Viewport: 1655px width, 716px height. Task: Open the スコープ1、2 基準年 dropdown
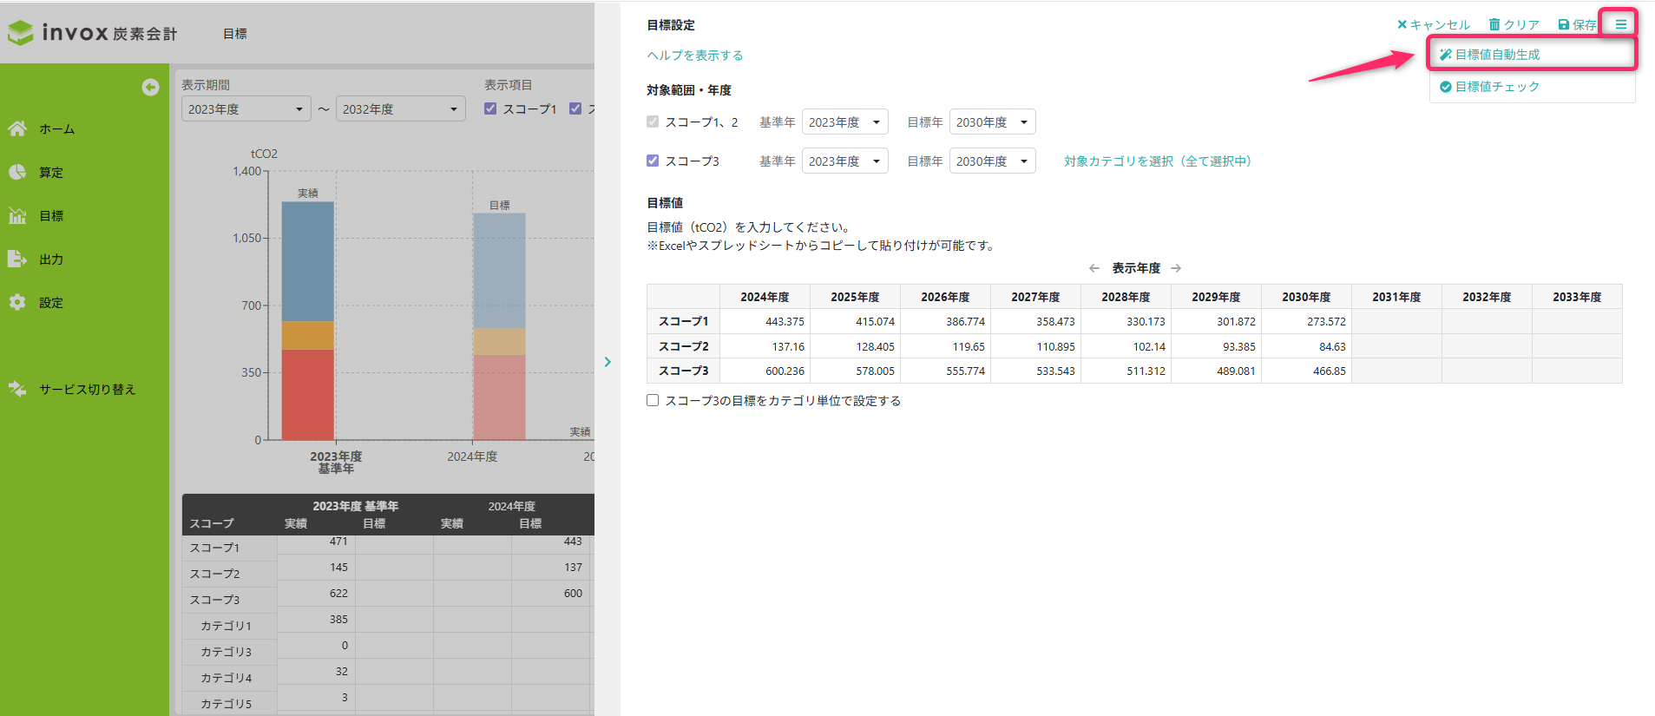click(x=844, y=122)
